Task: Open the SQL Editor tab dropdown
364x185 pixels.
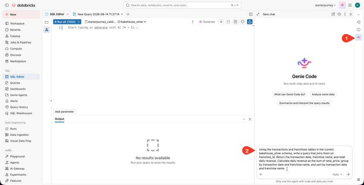Action: coord(68,14)
